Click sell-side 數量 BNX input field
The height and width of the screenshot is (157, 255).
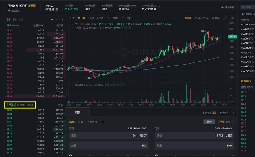194,145
